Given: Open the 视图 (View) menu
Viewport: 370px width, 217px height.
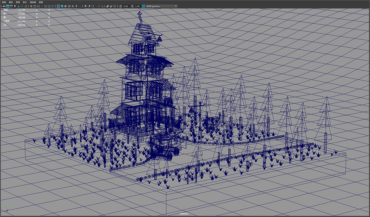Looking at the screenshot, I should click(4, 2).
